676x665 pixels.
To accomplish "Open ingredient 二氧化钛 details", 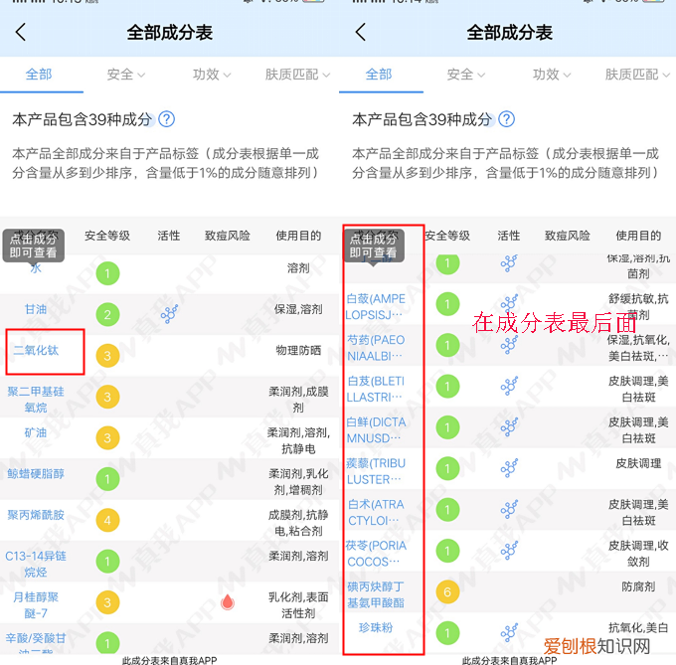I will coord(36,350).
